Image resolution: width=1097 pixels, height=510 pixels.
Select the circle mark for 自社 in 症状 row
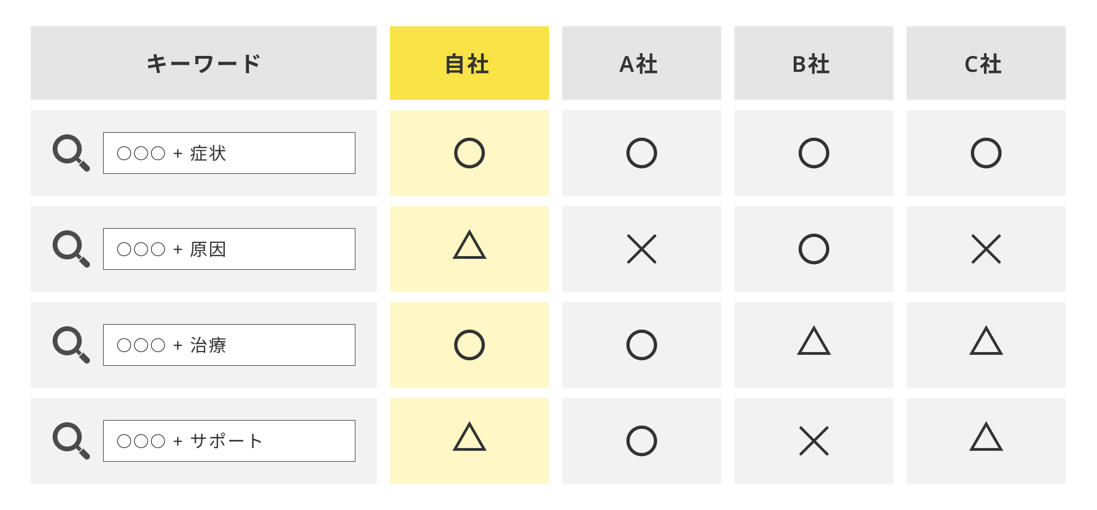[x=470, y=153]
